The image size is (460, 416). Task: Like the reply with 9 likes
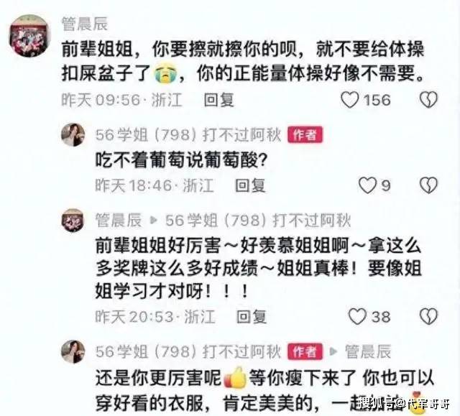(367, 185)
